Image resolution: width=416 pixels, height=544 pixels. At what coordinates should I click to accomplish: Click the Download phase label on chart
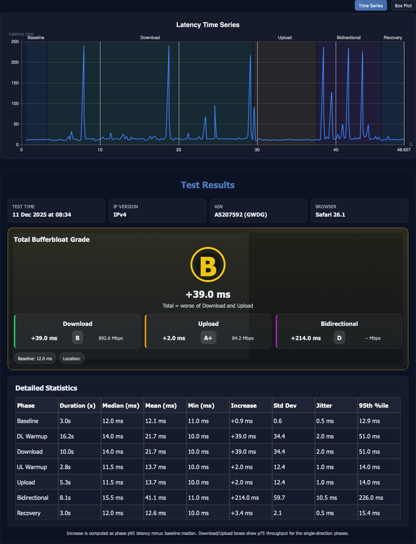coord(150,38)
